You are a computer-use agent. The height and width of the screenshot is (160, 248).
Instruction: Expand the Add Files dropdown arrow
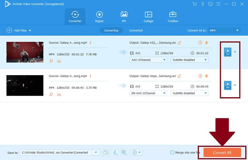[x=30, y=30]
